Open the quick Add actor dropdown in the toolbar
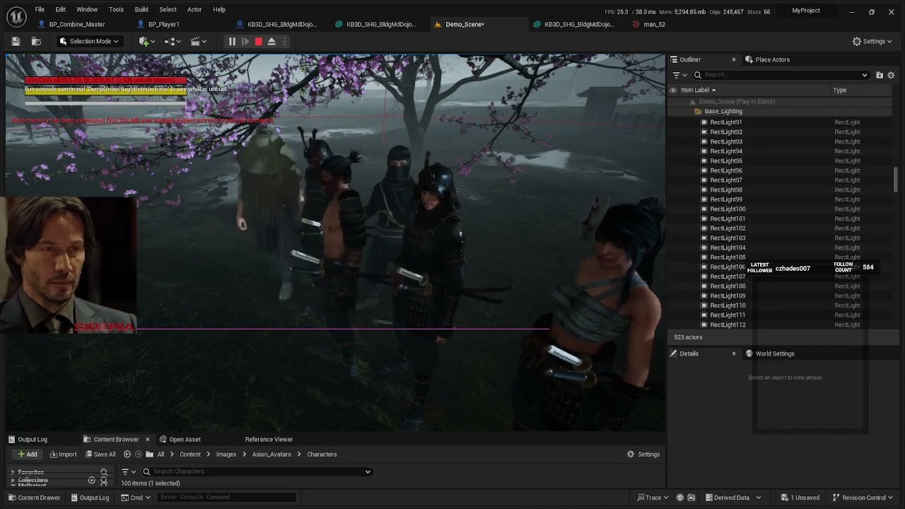Image resolution: width=905 pixels, height=509 pixels. click(146, 42)
